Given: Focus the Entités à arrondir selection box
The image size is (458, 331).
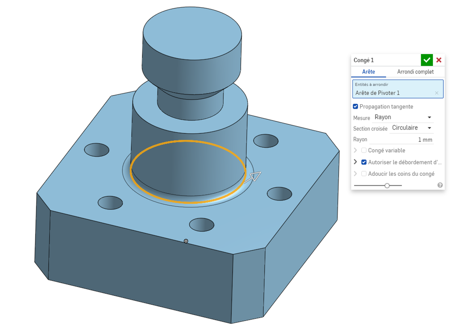Looking at the screenshot, I should click(394, 89).
